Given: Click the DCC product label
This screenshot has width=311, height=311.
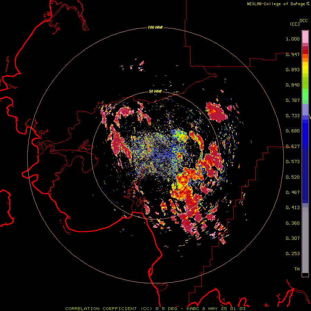Looking at the screenshot, I should (x=304, y=21).
